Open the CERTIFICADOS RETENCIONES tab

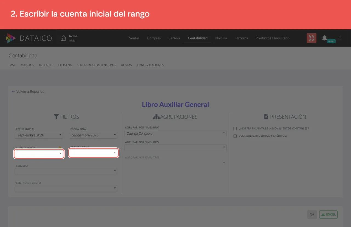[96, 65]
